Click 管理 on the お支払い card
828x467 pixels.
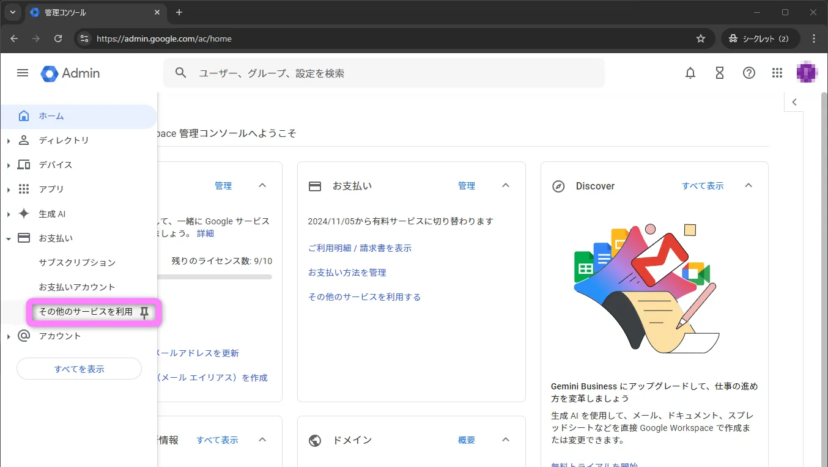[467, 186]
